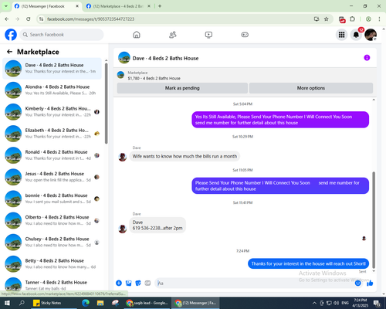Click Dave's phone number message bubble
This screenshot has width=386, height=309.
(x=157, y=225)
